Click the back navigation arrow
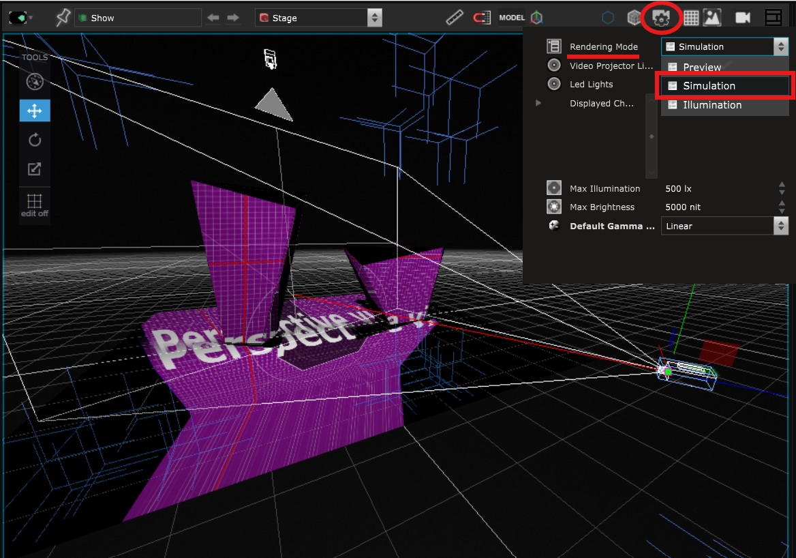 point(213,18)
